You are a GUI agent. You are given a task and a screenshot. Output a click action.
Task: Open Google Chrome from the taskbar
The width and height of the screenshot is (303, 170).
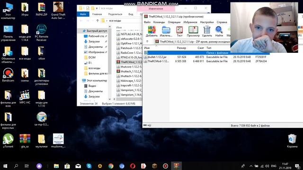111,166
